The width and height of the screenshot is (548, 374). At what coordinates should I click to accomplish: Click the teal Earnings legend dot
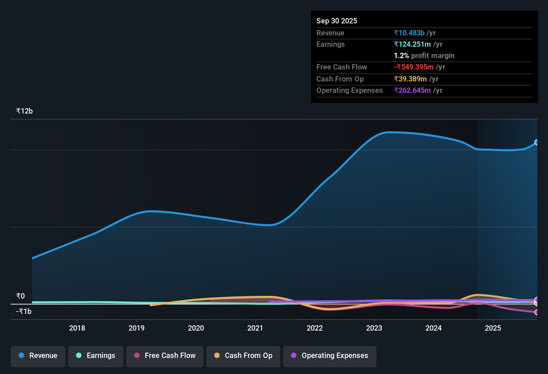pyautogui.click(x=79, y=356)
